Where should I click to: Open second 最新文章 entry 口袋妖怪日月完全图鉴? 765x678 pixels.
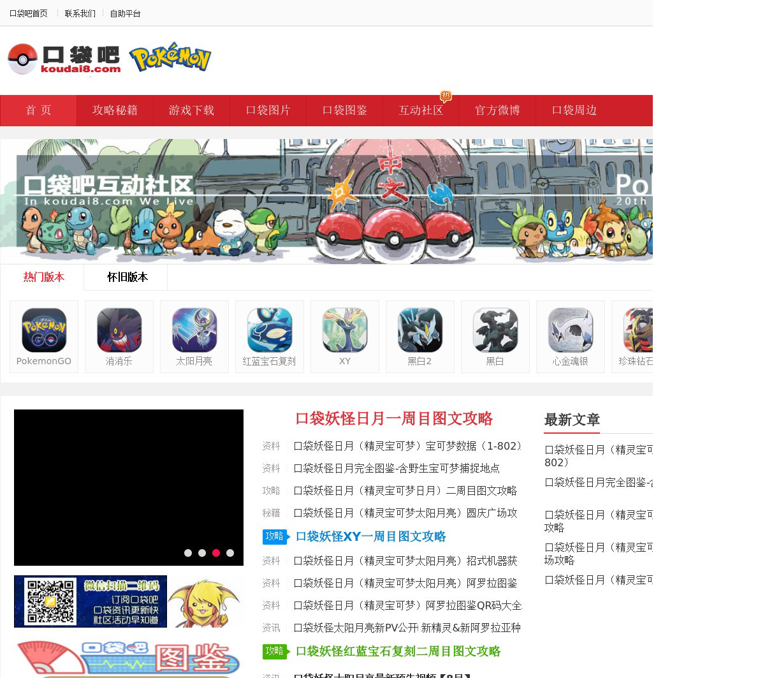point(599,482)
